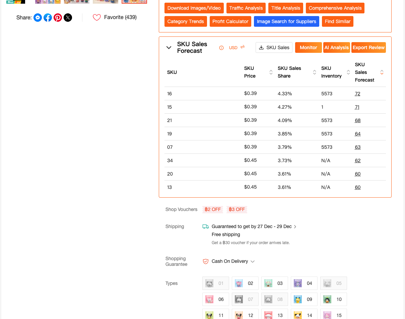Collapse the SKU Sales Forecast panel
Image resolution: width=405 pixels, height=319 pixels.
tap(169, 47)
